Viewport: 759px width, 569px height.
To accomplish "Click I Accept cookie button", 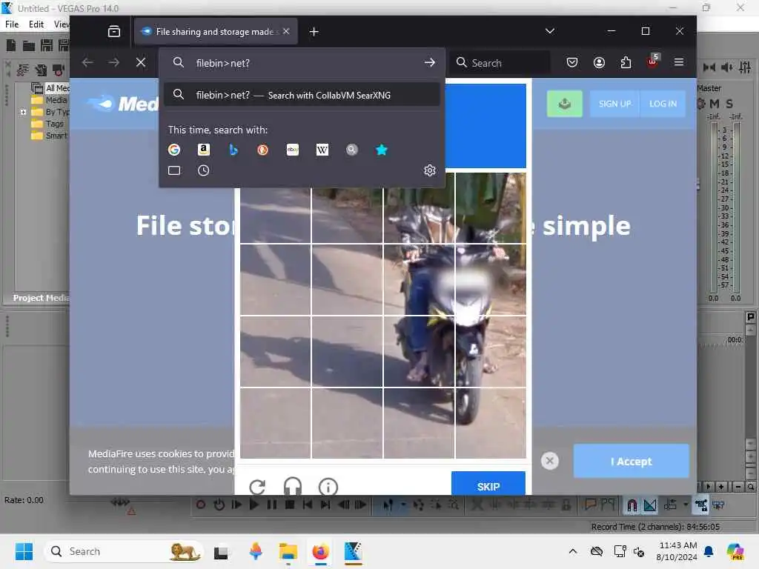I will tap(632, 462).
